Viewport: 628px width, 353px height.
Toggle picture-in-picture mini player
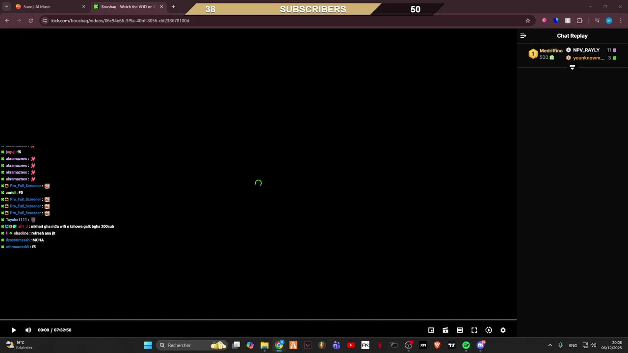[431, 330]
